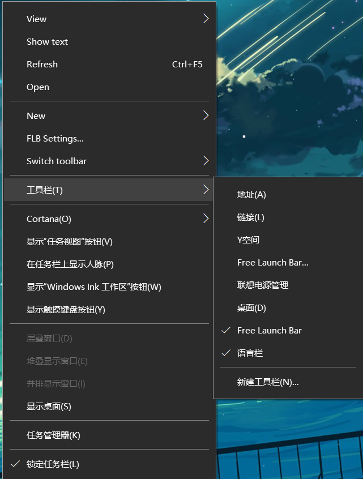Viewport: 363px width, 479px height.
Task: Toggle Windows Ink 工作区 button option
Action: [94, 287]
